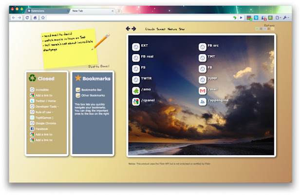The width and height of the screenshot is (301, 195).
Task: Open the /mail Gmail shortcut icon
Action: coord(203,91)
